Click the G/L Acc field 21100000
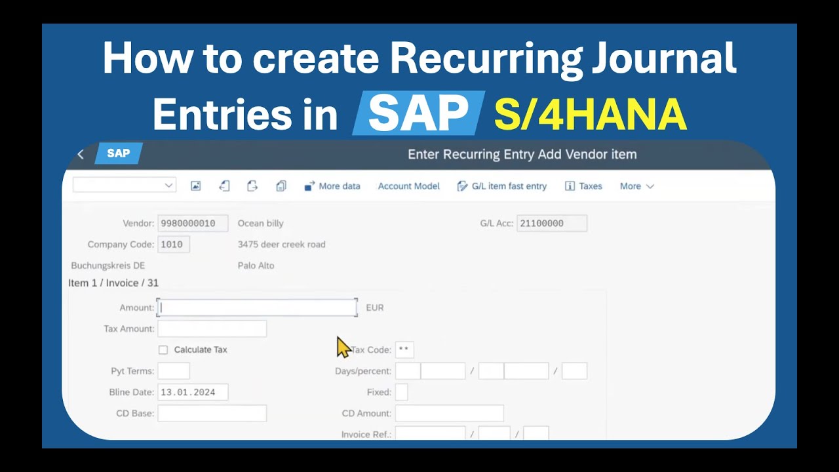The height and width of the screenshot is (472, 839). 552,223
